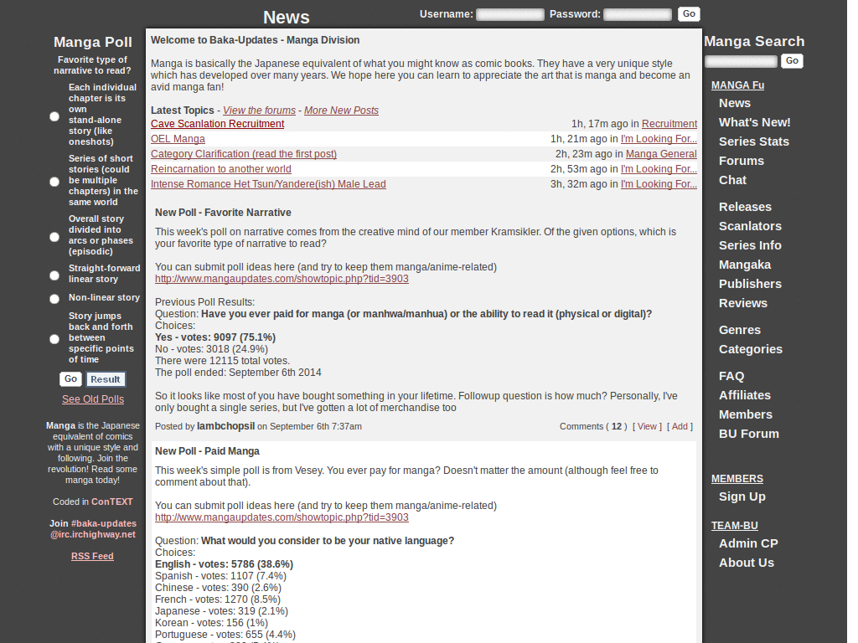
Task: Select 'Each individual chapter' poll radio option
Action: [54, 116]
